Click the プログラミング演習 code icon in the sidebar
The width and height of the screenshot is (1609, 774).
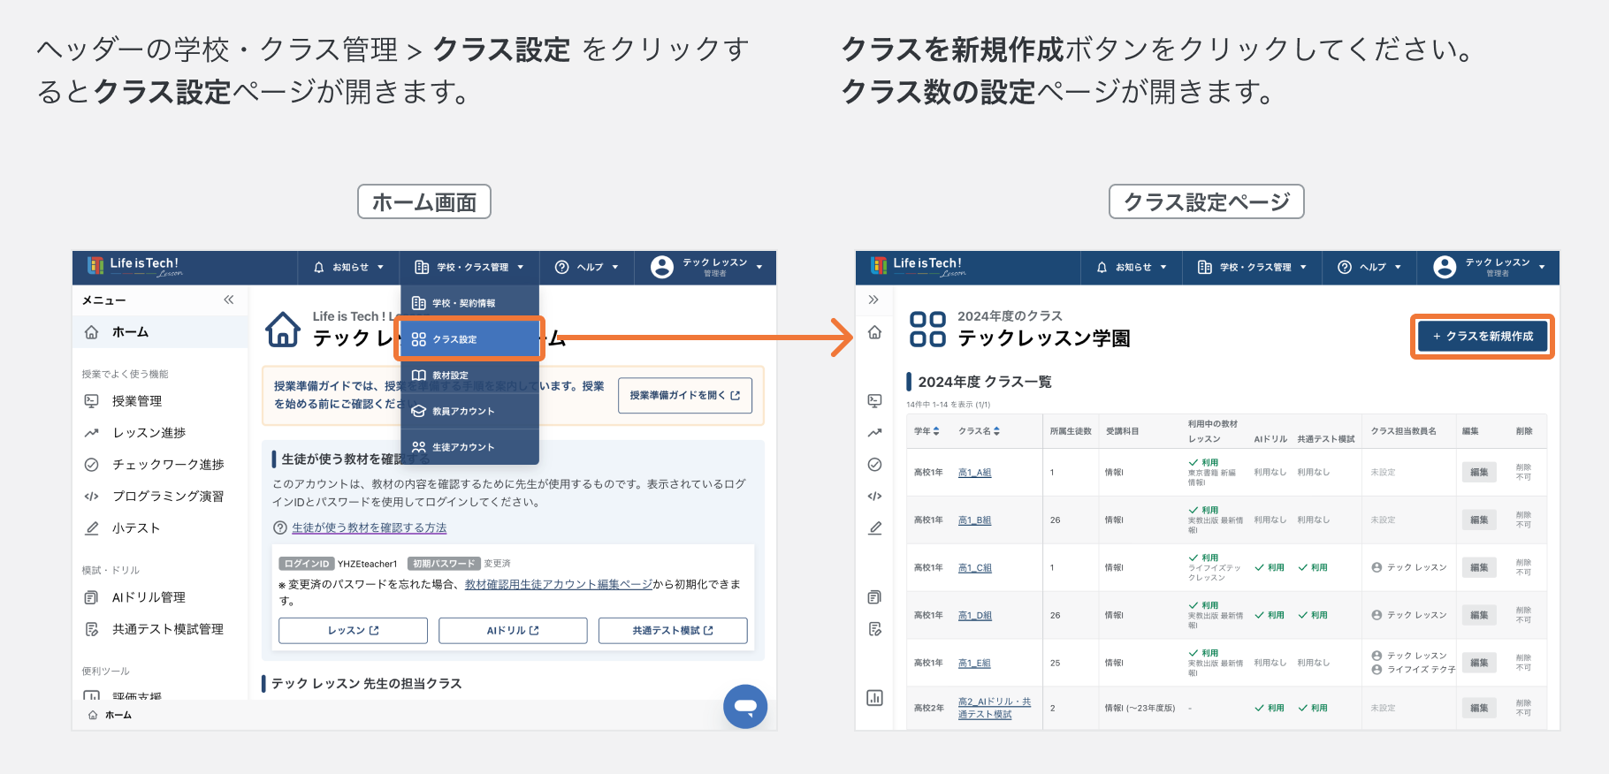pyautogui.click(x=91, y=497)
